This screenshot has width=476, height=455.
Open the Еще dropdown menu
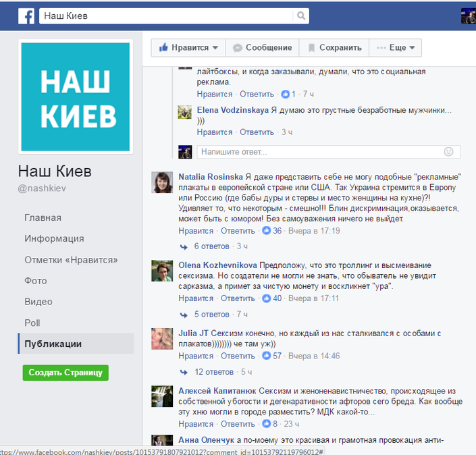coord(395,48)
